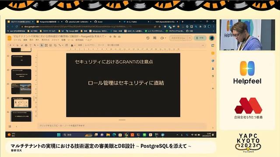
Task: Open the スライド menu
Action: point(56,40)
